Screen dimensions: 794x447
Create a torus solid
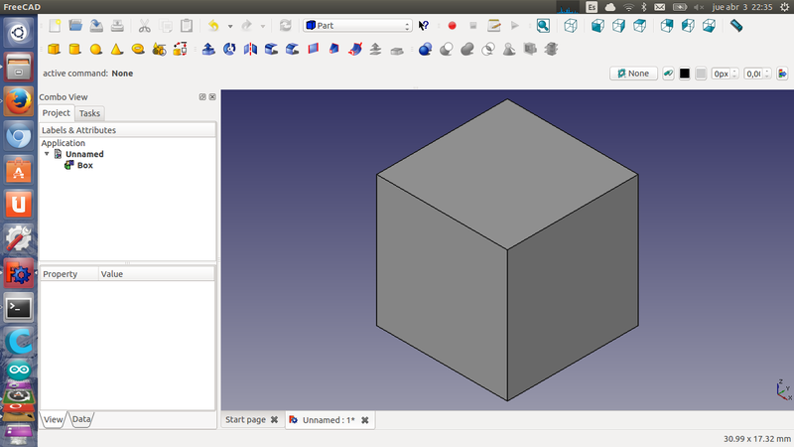[138, 49]
